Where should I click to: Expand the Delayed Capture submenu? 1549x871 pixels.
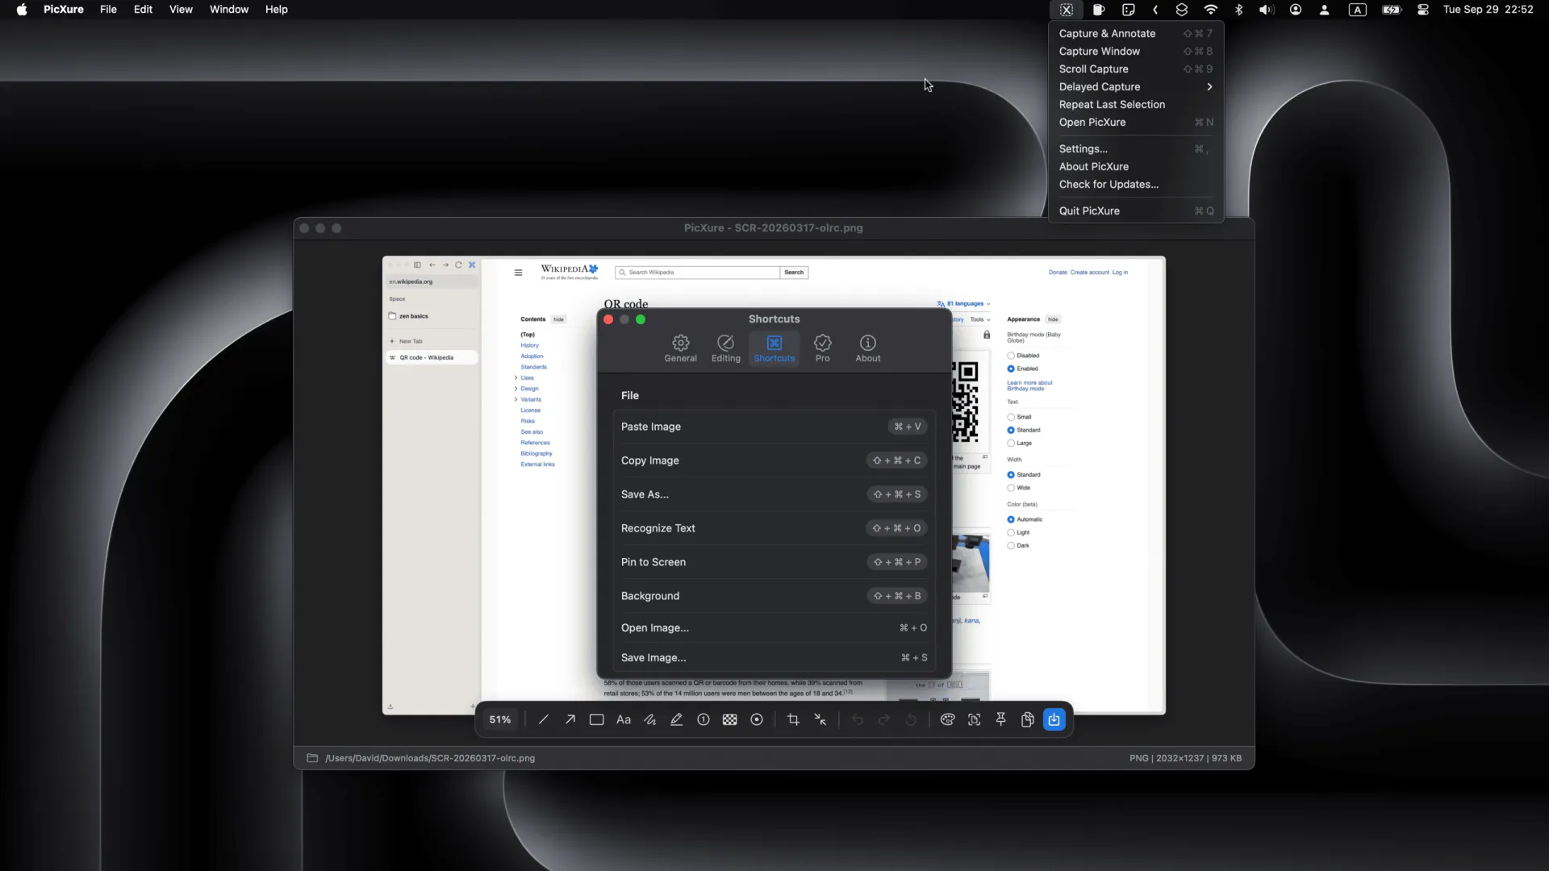pos(1136,86)
